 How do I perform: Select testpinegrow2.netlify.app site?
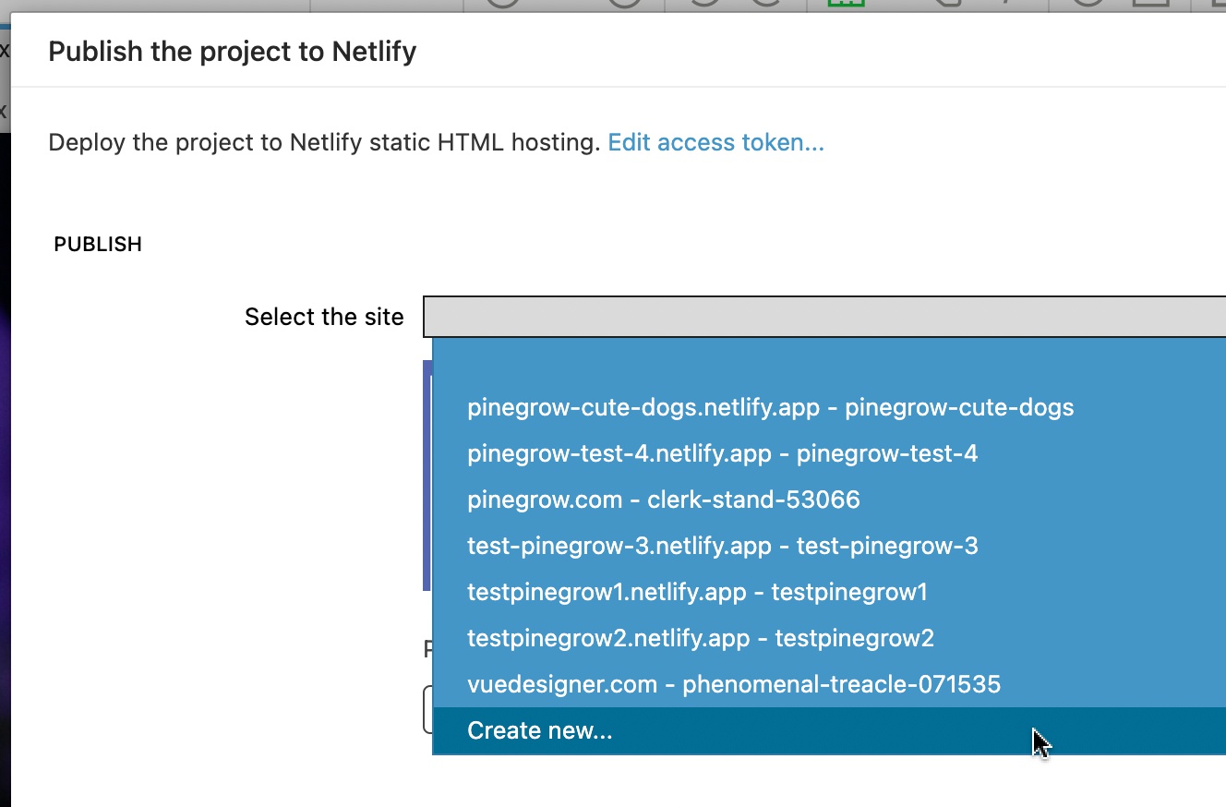tap(829, 638)
